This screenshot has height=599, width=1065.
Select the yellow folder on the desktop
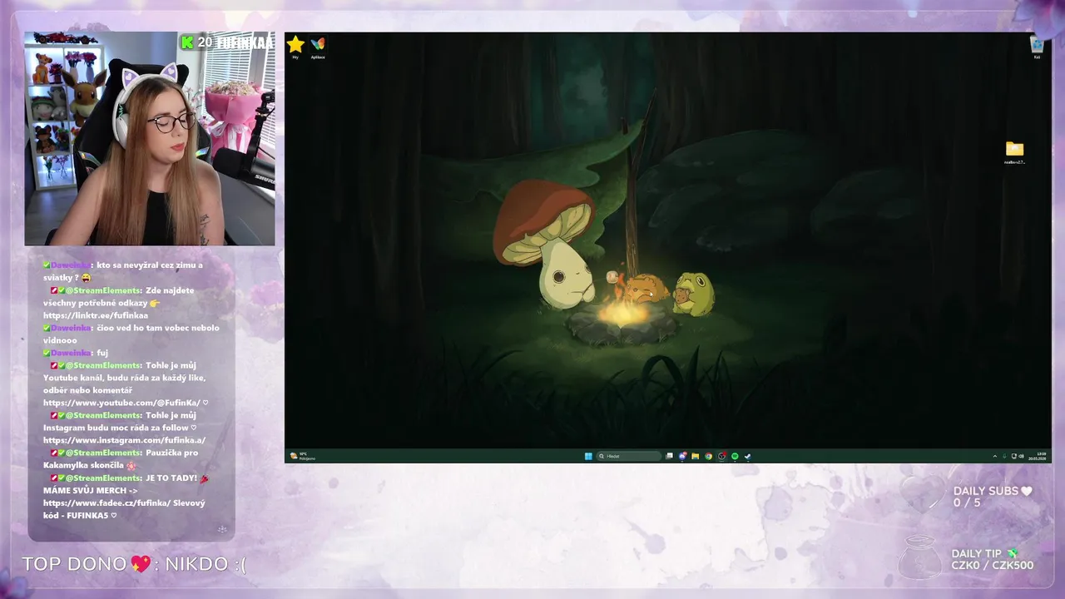pyautogui.click(x=1014, y=152)
